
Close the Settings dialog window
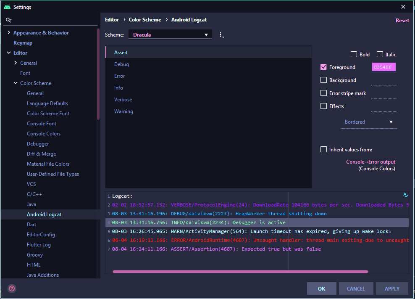pos(403,7)
